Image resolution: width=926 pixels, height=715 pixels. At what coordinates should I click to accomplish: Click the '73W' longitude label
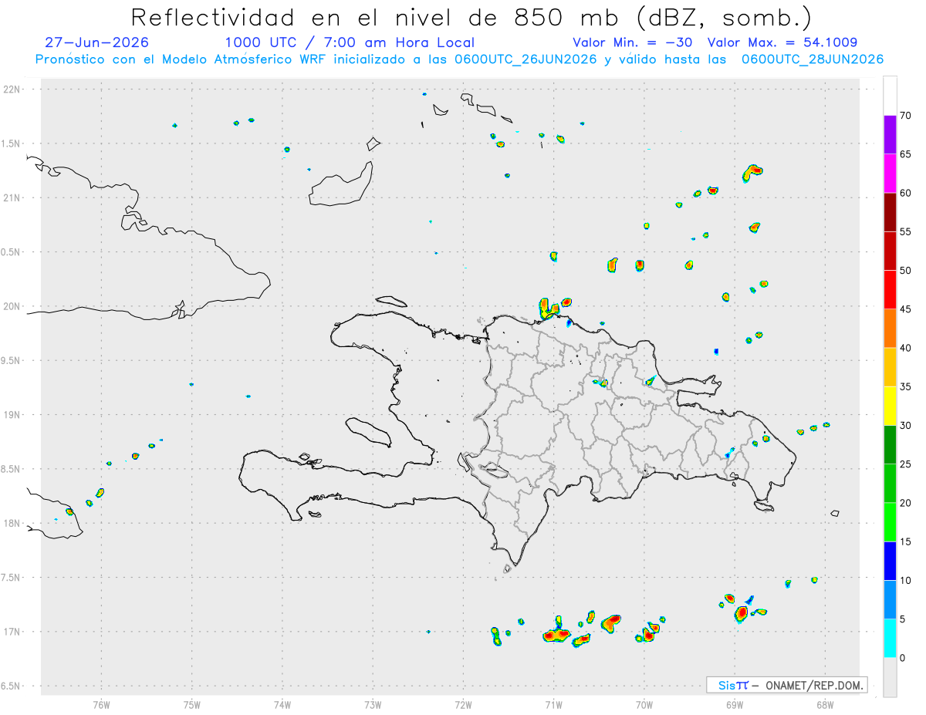373,705
